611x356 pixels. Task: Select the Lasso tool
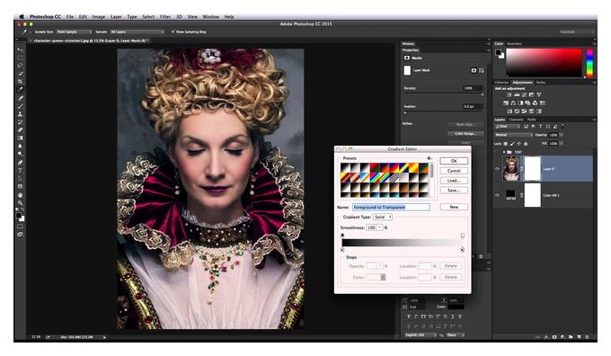click(20, 66)
